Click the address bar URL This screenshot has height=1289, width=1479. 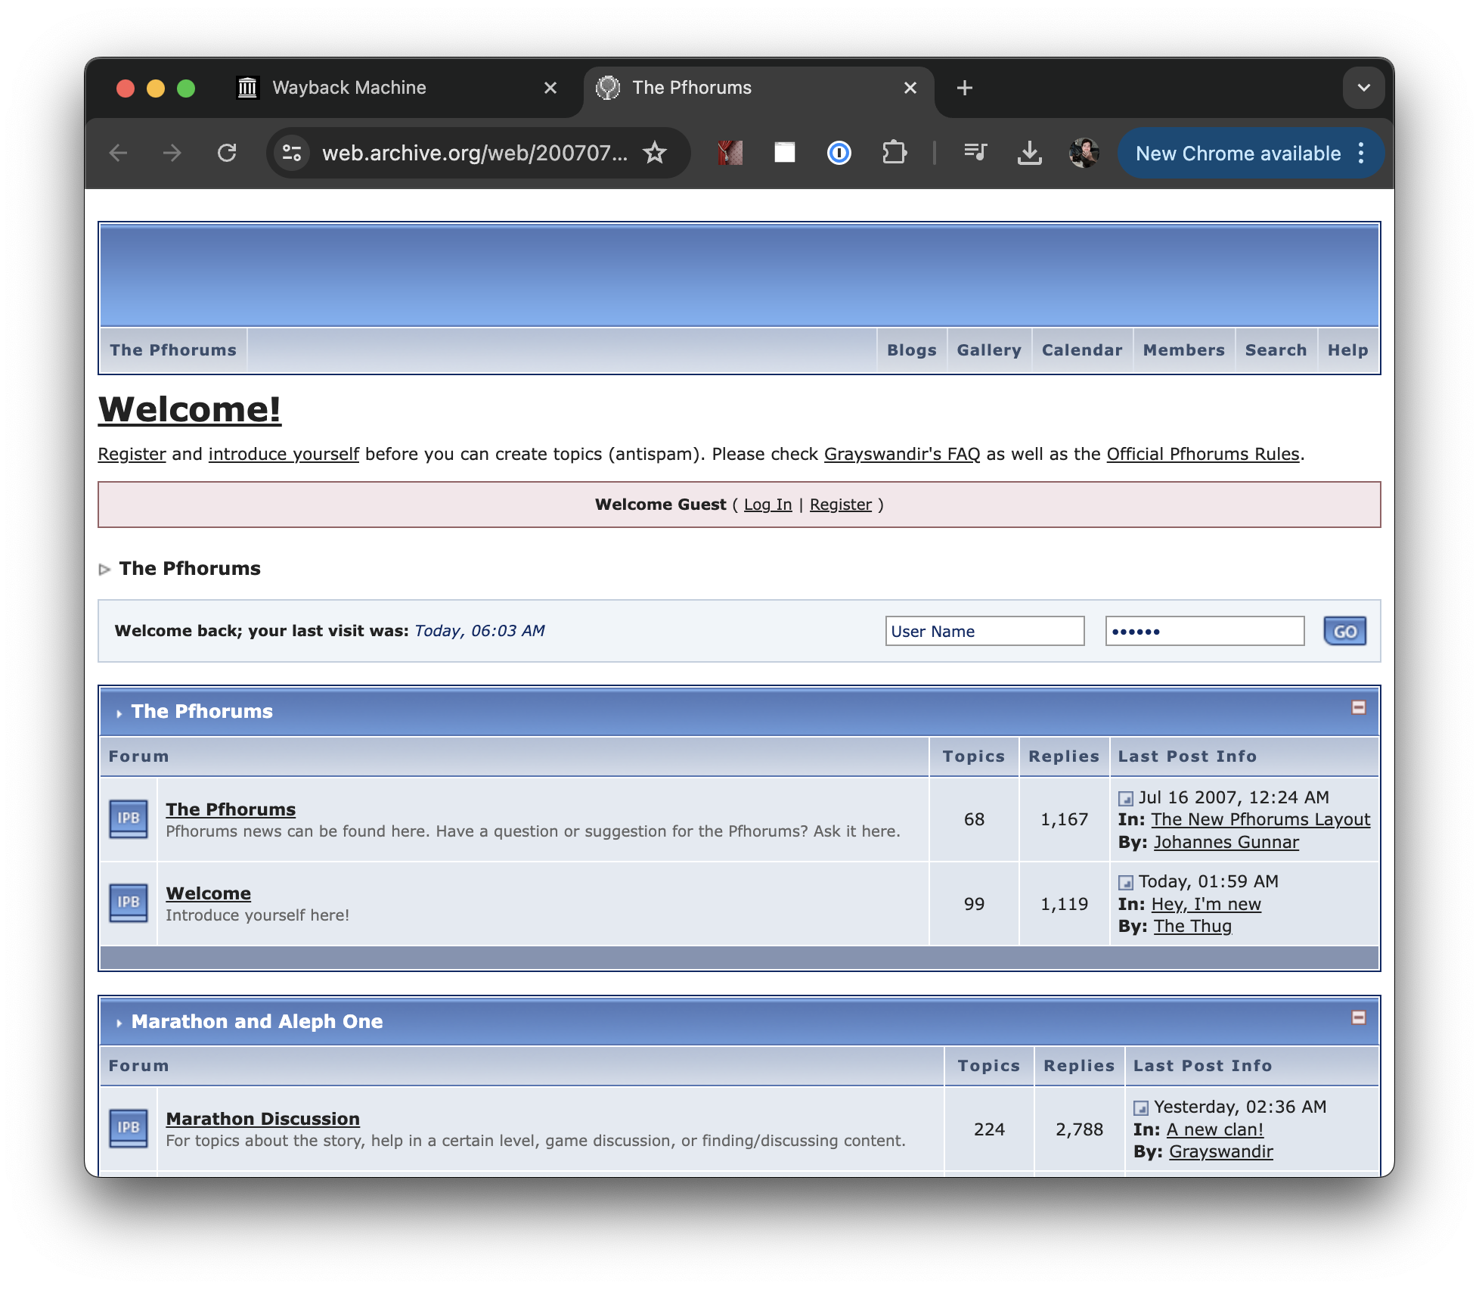(x=475, y=154)
